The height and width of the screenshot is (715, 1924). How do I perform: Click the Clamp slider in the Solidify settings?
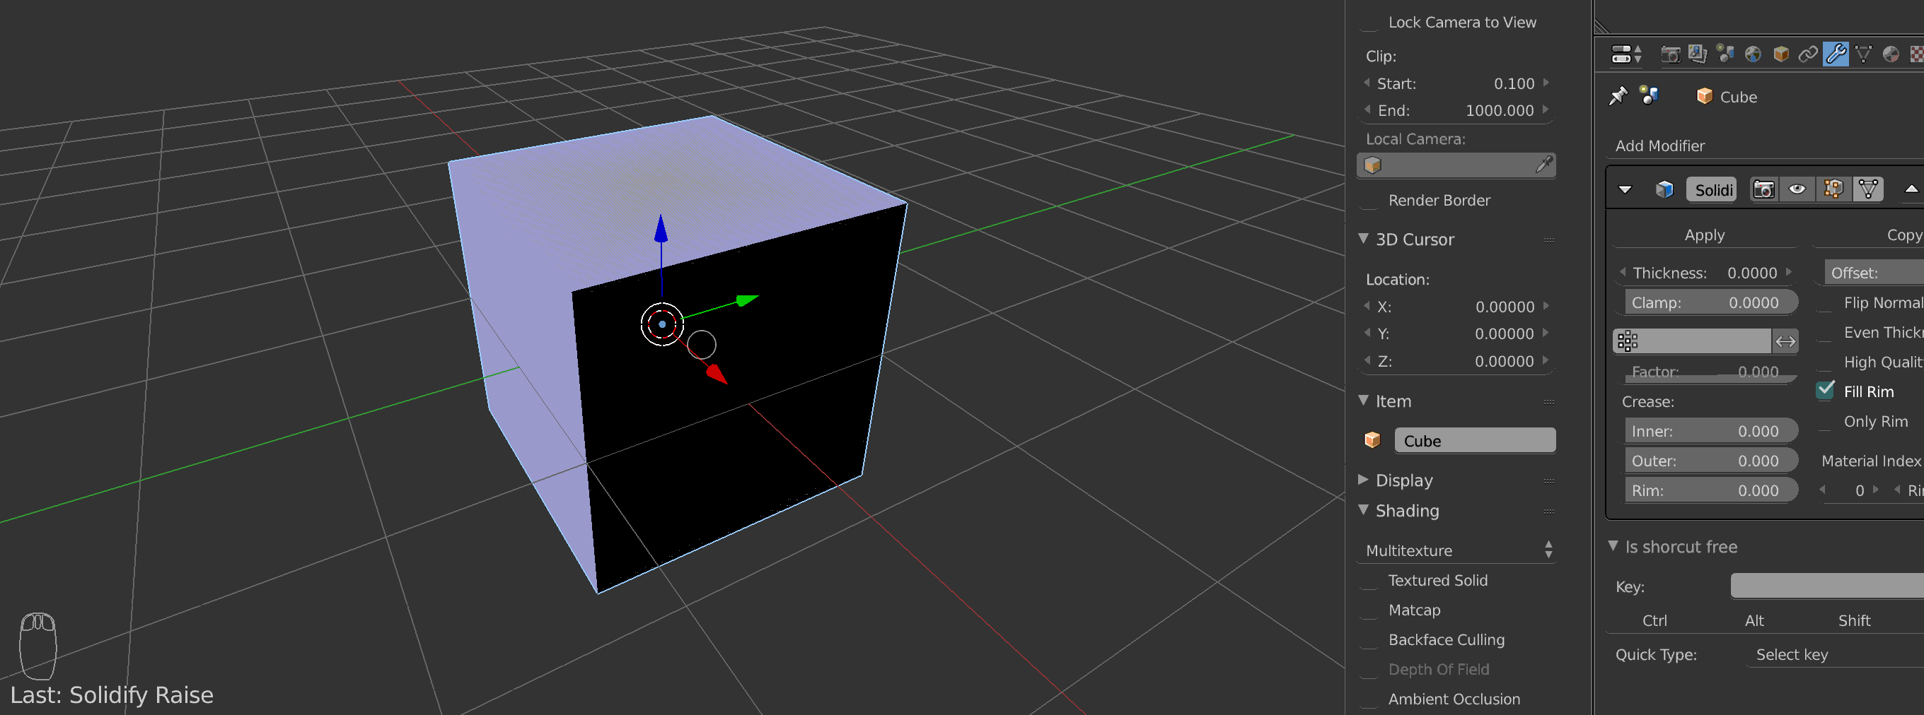pyautogui.click(x=1710, y=302)
